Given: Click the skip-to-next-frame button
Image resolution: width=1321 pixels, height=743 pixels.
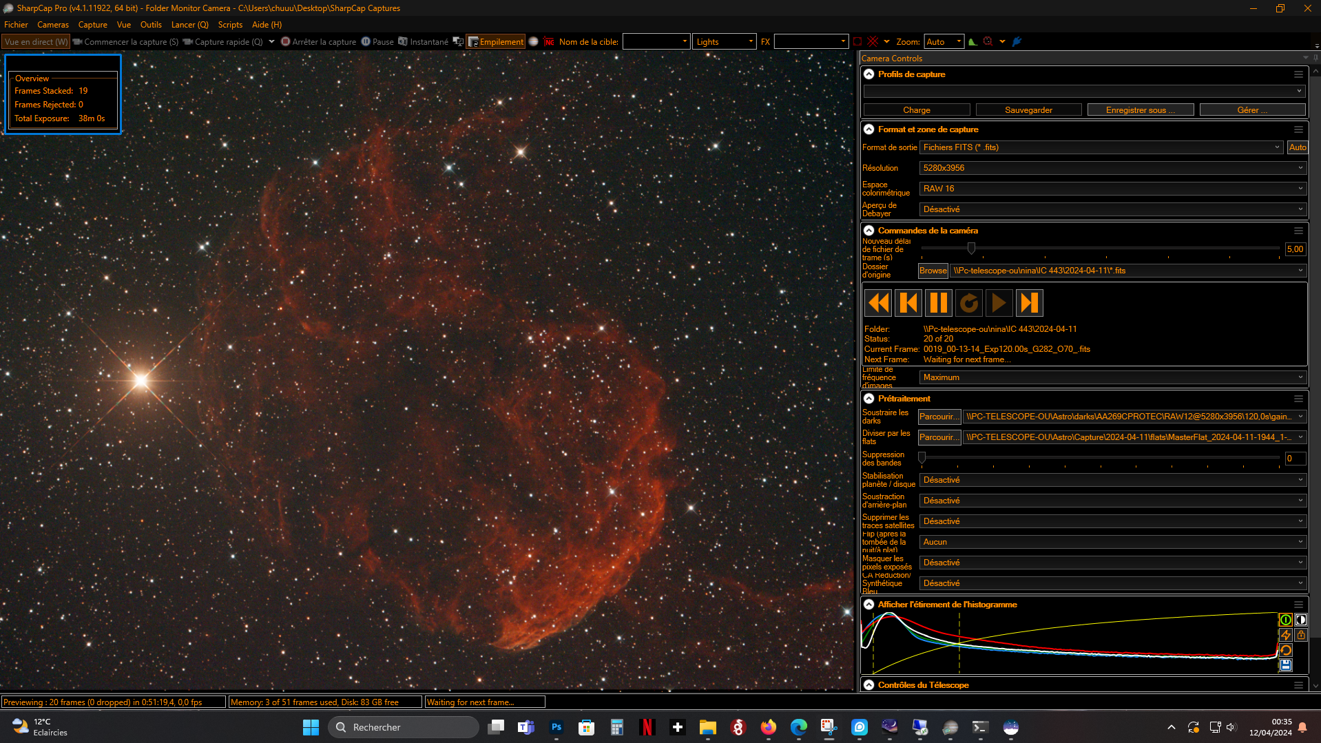Looking at the screenshot, I should click(x=1030, y=303).
